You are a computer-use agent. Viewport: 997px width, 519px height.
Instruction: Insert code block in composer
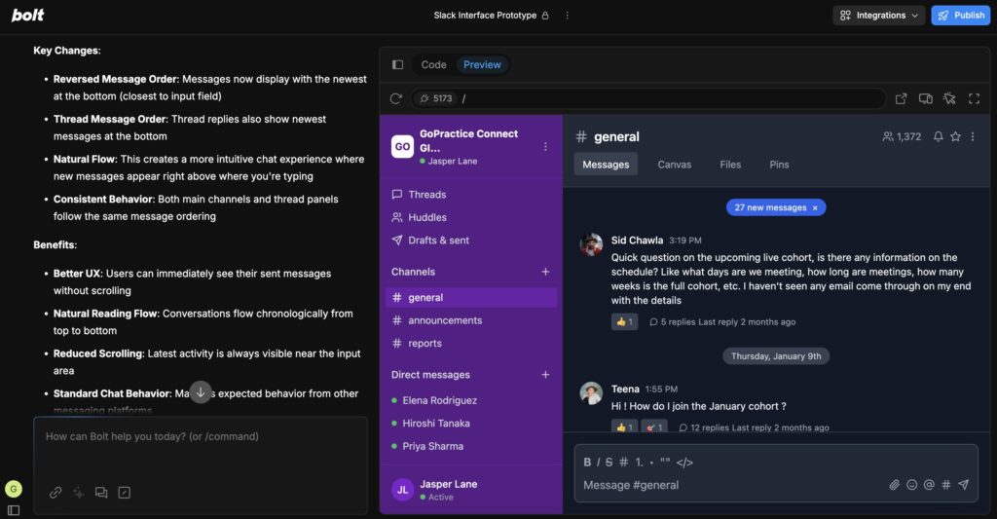point(684,463)
